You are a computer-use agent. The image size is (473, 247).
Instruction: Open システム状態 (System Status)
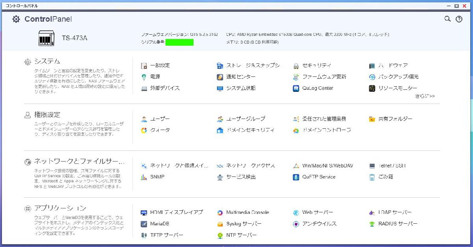pyautogui.click(x=236, y=88)
